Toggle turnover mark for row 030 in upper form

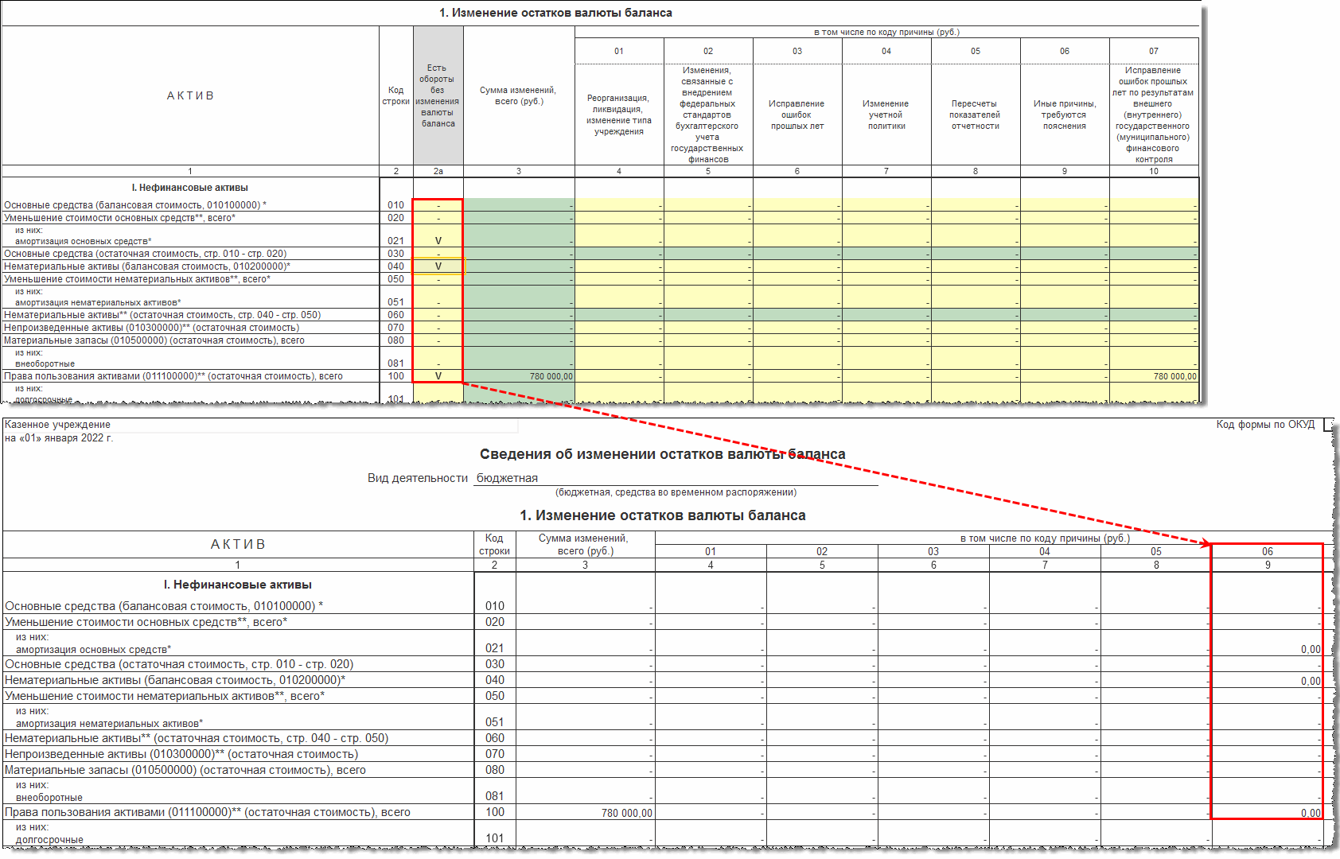click(x=438, y=254)
